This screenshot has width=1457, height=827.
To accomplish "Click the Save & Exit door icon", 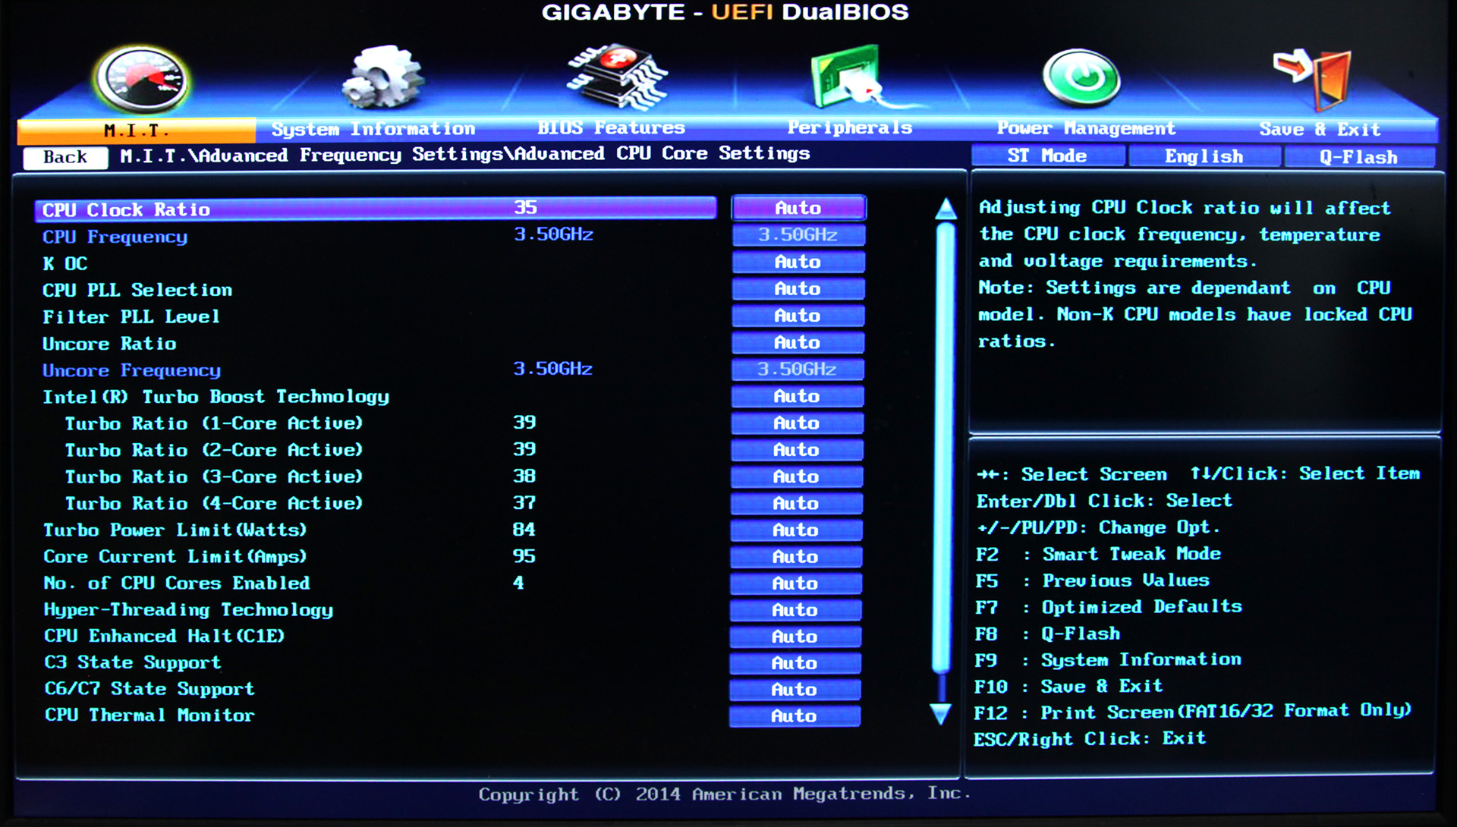I will [x=1313, y=79].
